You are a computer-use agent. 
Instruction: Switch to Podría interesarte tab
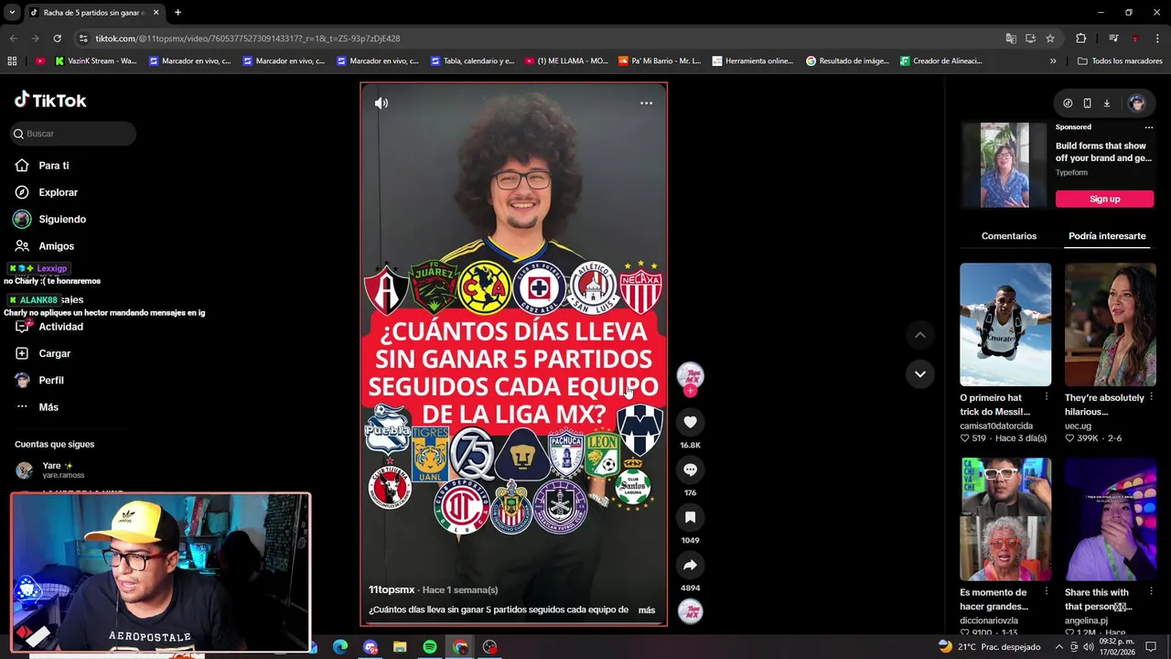[1107, 236]
